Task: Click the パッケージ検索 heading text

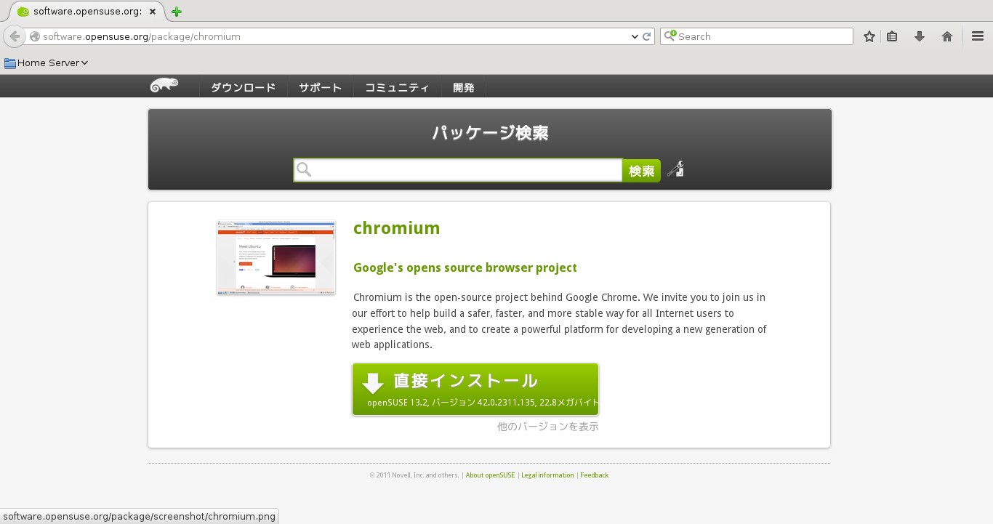Action: [x=490, y=133]
